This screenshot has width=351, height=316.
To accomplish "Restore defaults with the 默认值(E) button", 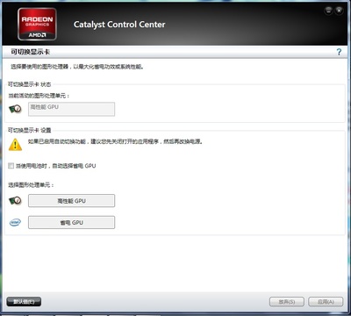I will (24, 302).
